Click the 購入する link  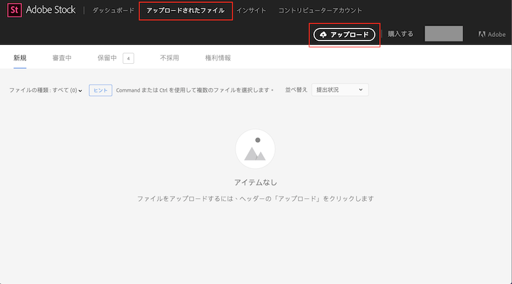click(400, 34)
